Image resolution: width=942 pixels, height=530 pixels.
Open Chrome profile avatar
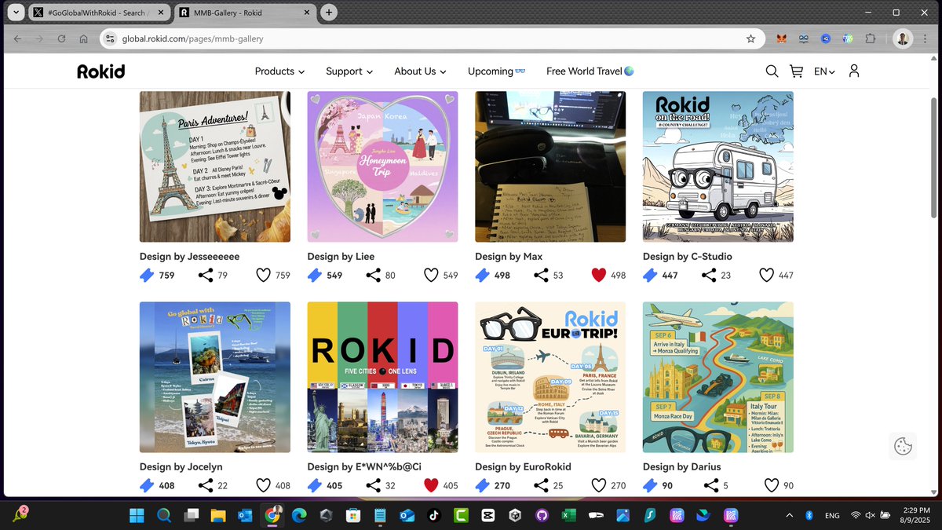coord(902,38)
